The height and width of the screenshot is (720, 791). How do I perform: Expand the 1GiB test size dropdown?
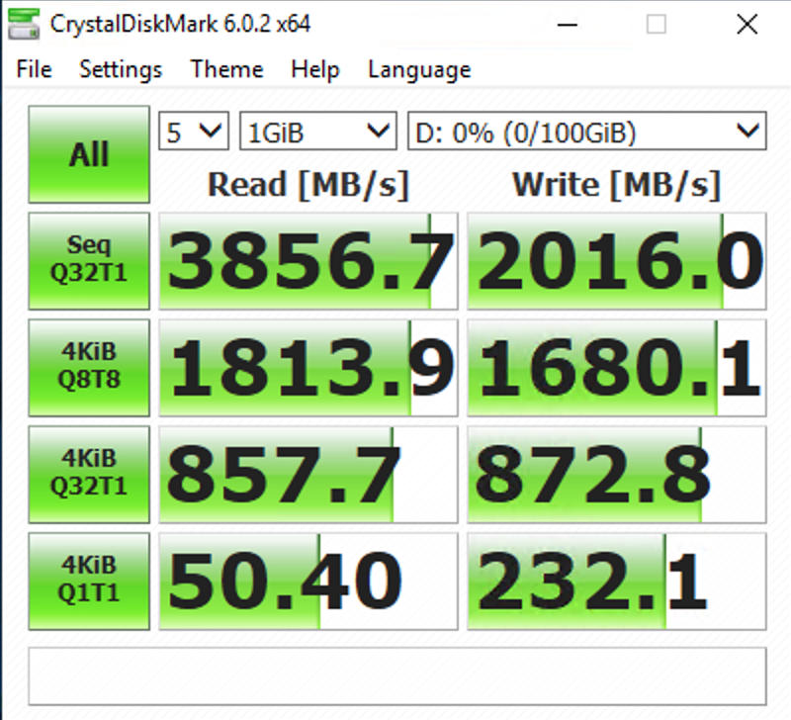[317, 132]
